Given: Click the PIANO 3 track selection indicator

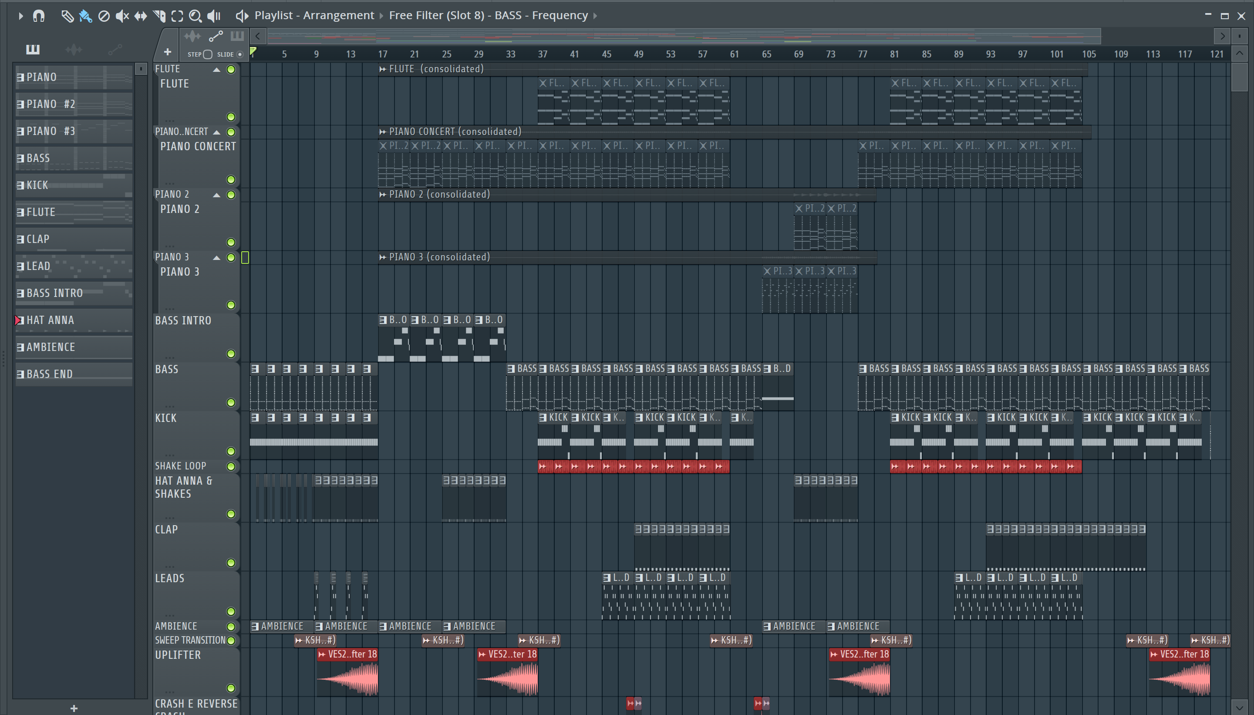Looking at the screenshot, I should (x=245, y=257).
